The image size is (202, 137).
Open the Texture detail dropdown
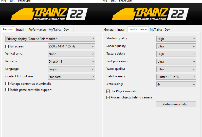[176, 54]
